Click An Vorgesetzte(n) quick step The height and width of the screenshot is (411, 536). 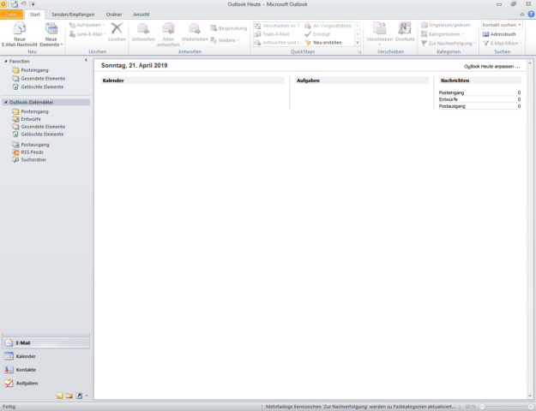point(328,26)
